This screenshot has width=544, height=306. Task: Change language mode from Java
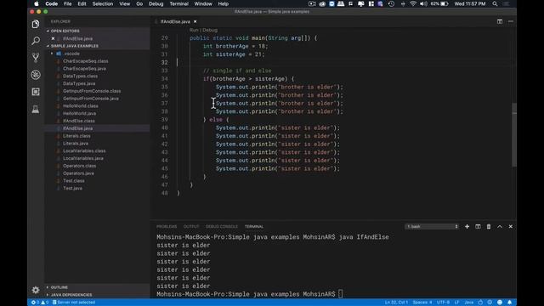coord(469,303)
